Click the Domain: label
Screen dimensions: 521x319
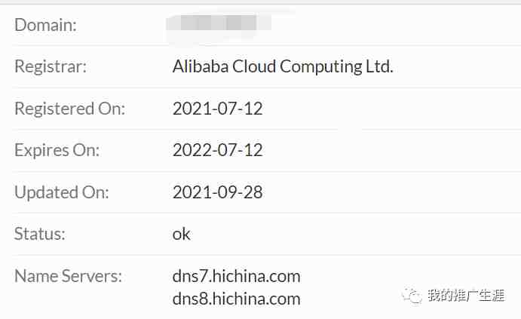click(x=45, y=25)
